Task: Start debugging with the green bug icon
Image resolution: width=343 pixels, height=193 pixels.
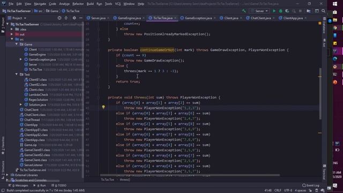Action: click(x=281, y=11)
